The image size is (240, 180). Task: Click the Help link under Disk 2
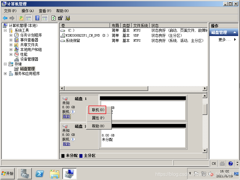point(66,144)
